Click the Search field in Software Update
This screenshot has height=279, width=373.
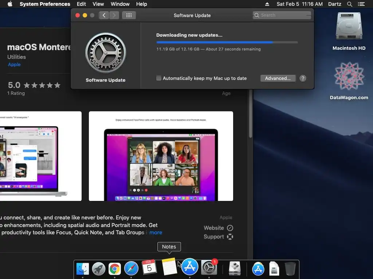pyautogui.click(x=282, y=15)
